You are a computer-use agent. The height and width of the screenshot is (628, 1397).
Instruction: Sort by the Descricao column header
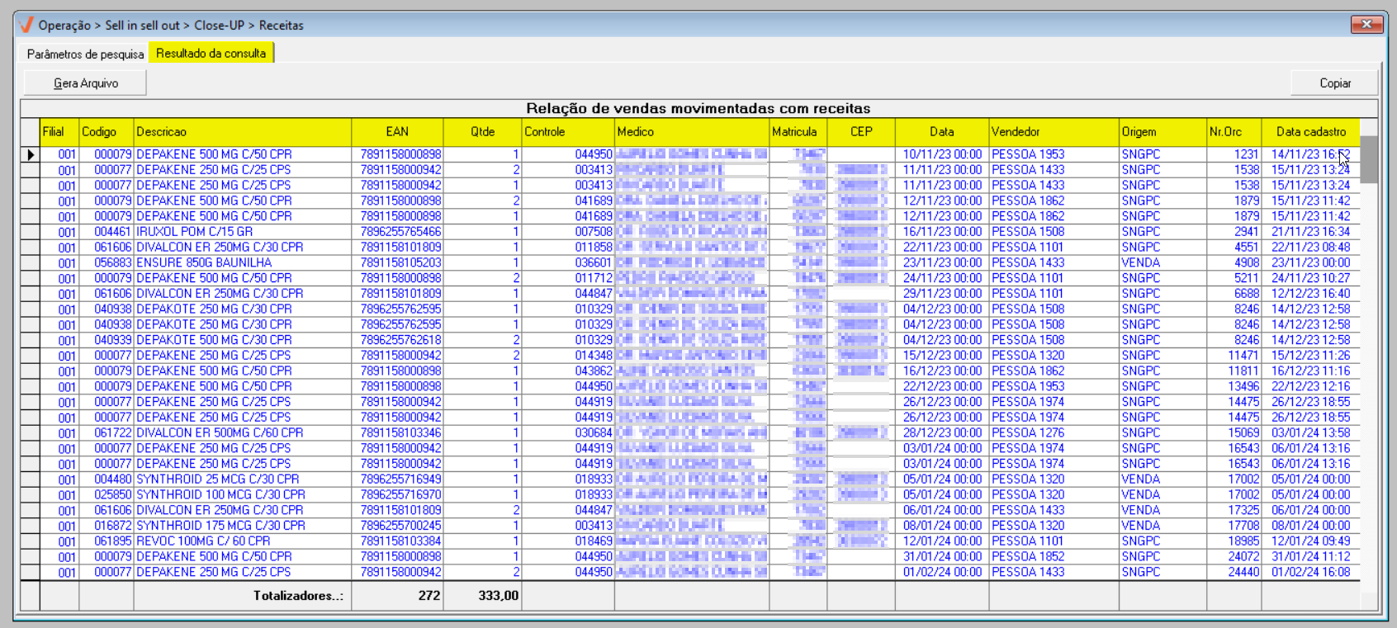click(x=242, y=132)
